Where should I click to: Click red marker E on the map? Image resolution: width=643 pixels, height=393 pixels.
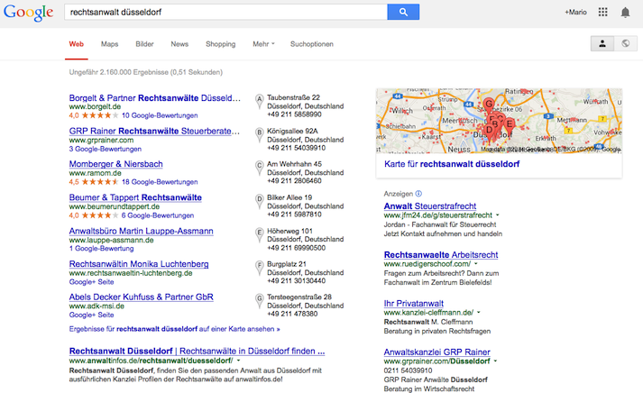coord(510,124)
